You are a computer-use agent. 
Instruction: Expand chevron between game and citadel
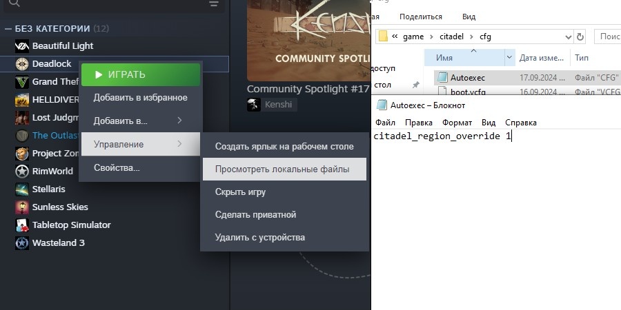pos(431,37)
